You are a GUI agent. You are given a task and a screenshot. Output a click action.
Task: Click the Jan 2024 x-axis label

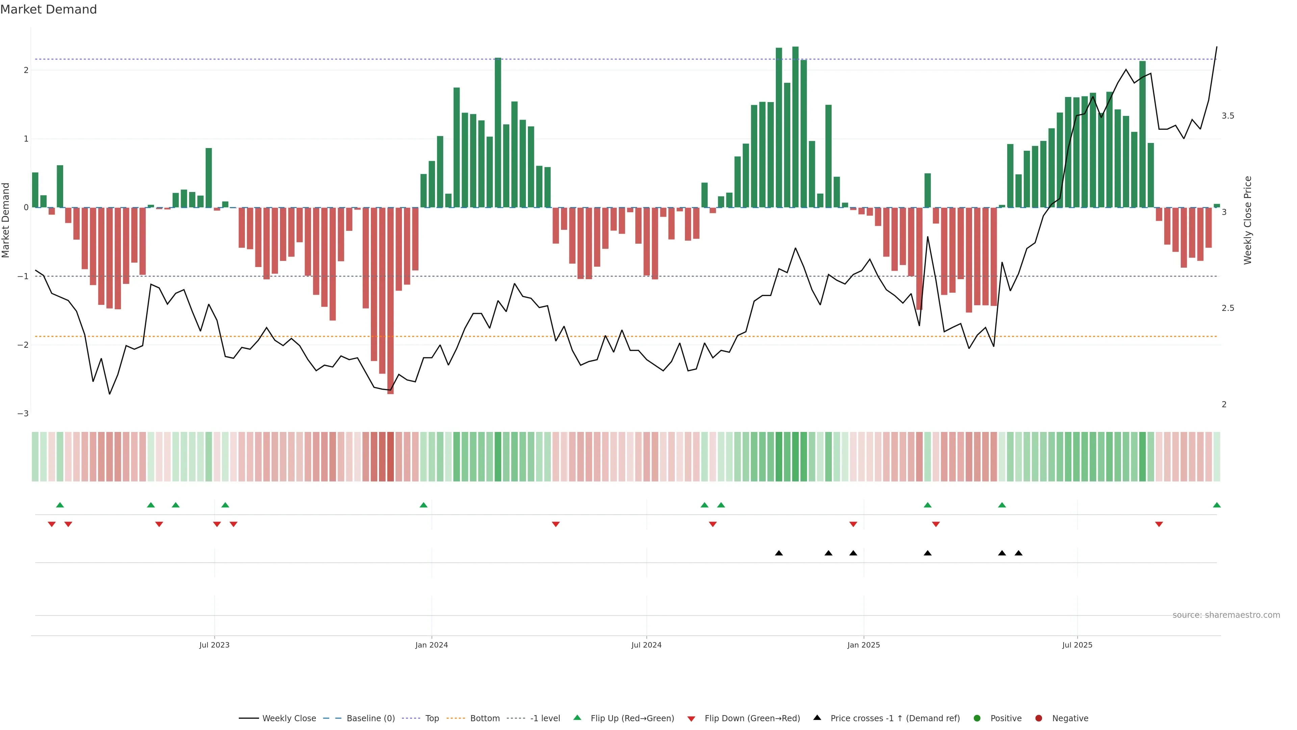[432, 646]
